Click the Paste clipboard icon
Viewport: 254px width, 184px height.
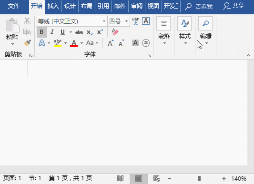[12, 25]
